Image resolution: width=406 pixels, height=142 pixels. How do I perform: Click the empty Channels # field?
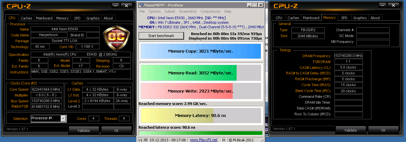(373, 30)
